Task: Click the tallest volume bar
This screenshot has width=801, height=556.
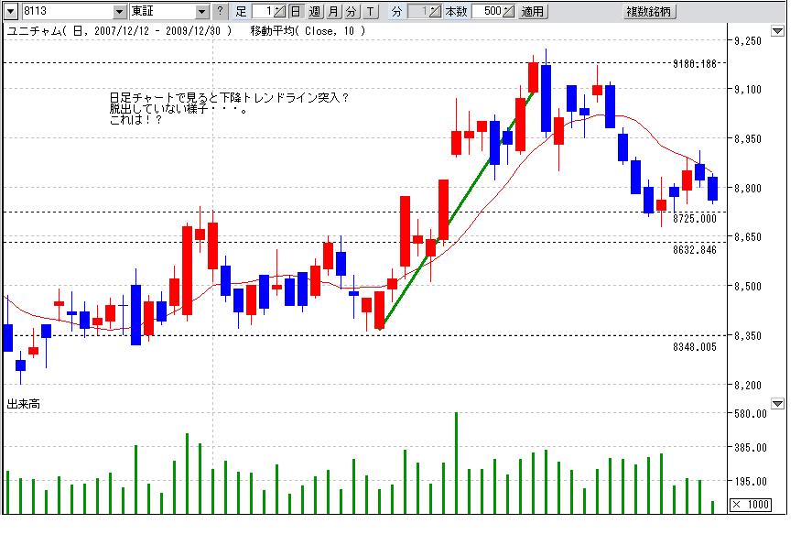Action: [x=456, y=463]
